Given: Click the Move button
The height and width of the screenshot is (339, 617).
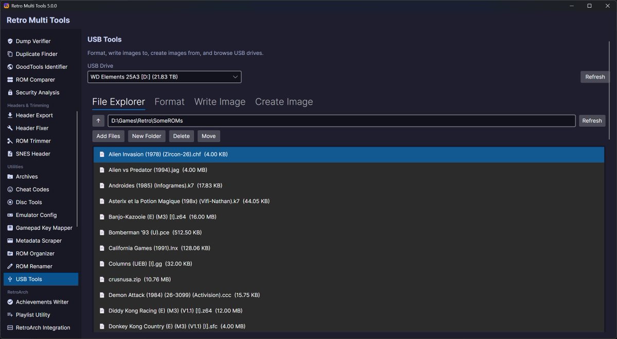Looking at the screenshot, I should (x=209, y=136).
